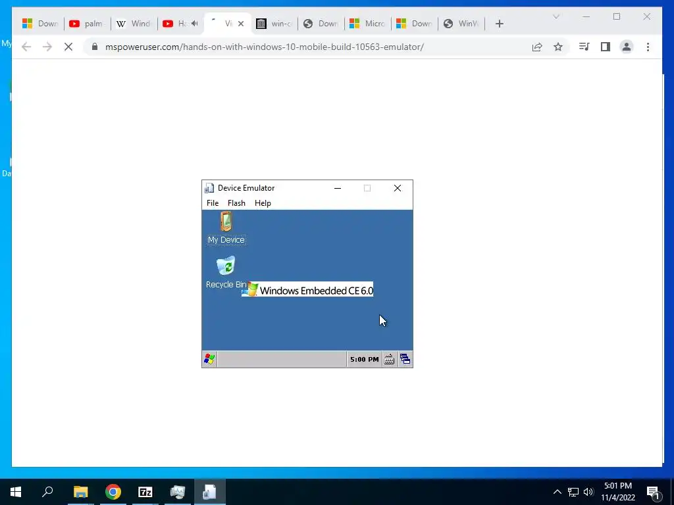
Task: Switch to the Micro tab
Action: [x=368, y=24]
